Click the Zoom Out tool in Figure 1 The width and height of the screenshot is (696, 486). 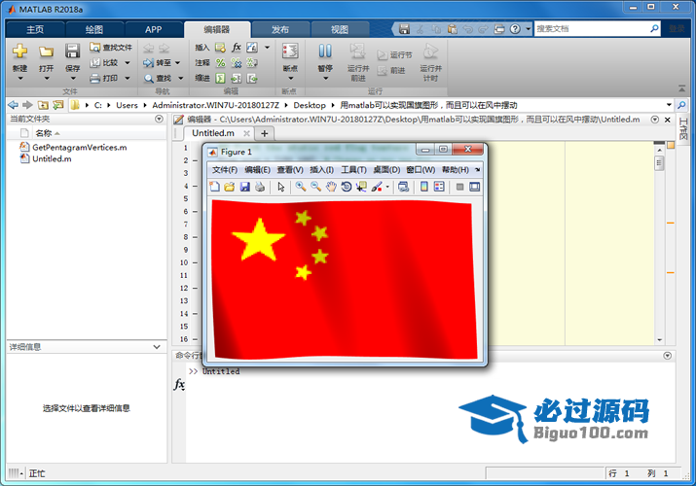[315, 187]
